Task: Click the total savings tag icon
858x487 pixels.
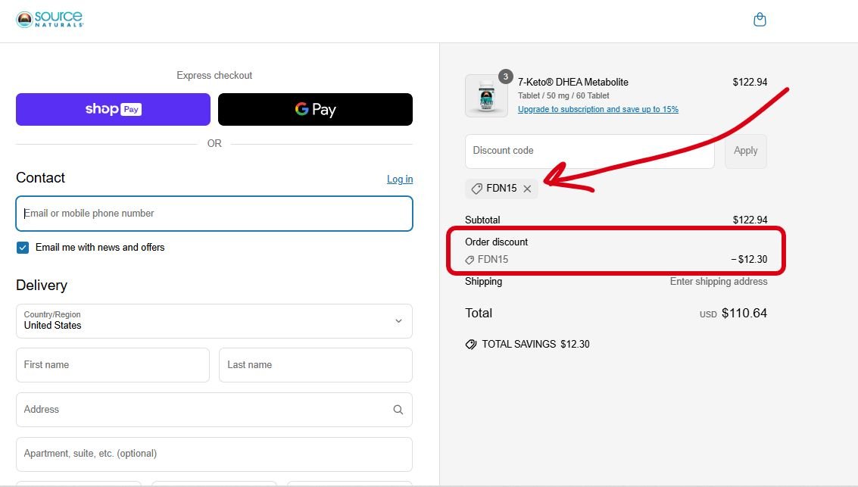Action: click(x=470, y=344)
